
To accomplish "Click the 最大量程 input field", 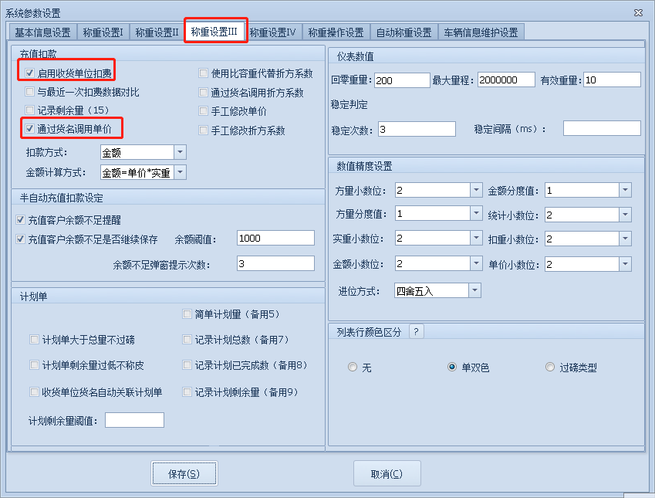I will (x=506, y=80).
